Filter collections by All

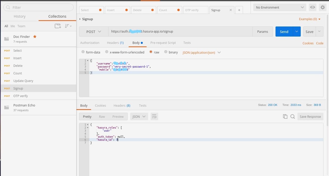pyautogui.click(x=6, y=26)
